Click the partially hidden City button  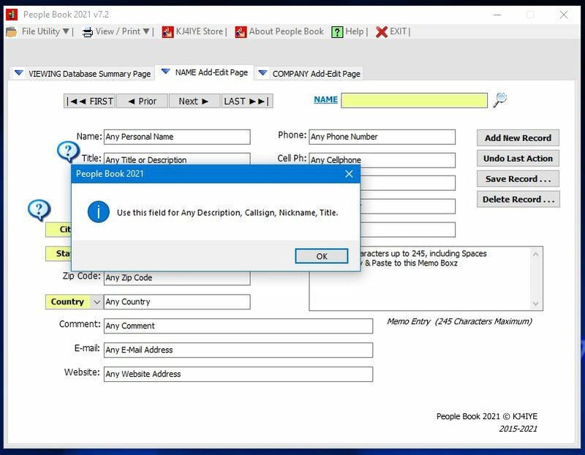58,230
